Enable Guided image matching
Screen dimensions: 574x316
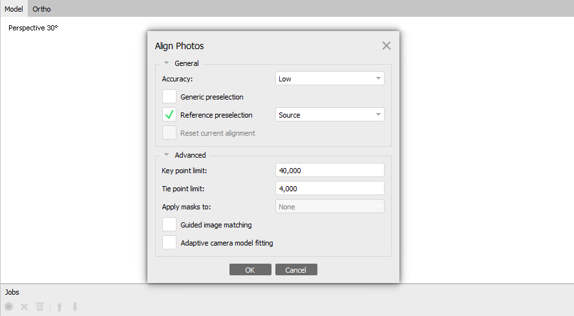pyautogui.click(x=169, y=224)
